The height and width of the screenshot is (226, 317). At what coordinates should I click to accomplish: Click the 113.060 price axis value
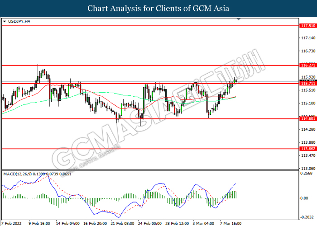[x=308, y=169]
